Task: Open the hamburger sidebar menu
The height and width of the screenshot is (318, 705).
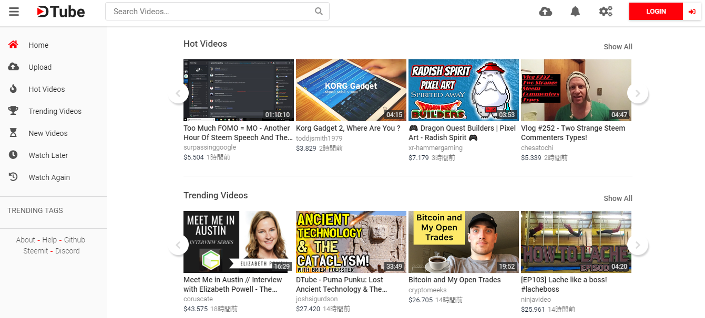Action: (x=14, y=12)
